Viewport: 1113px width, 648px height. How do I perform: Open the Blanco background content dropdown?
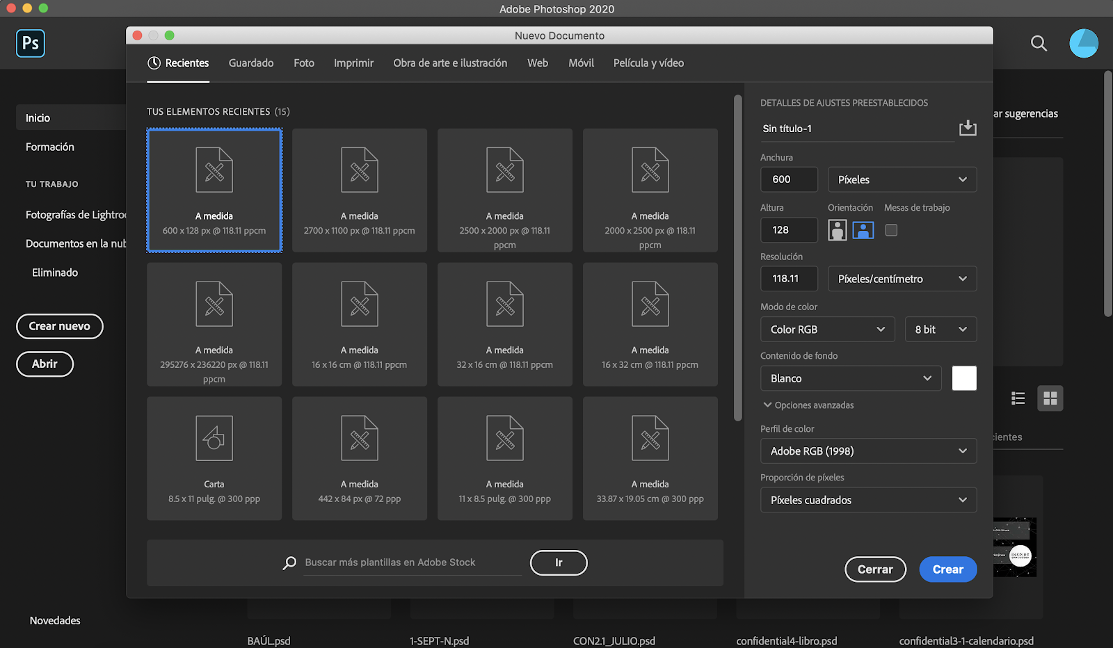851,378
